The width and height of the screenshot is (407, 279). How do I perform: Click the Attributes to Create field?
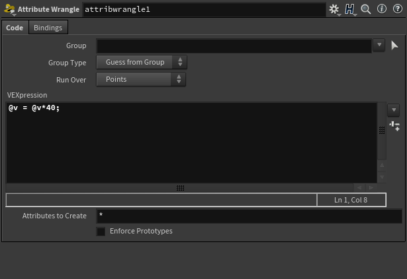point(249,216)
